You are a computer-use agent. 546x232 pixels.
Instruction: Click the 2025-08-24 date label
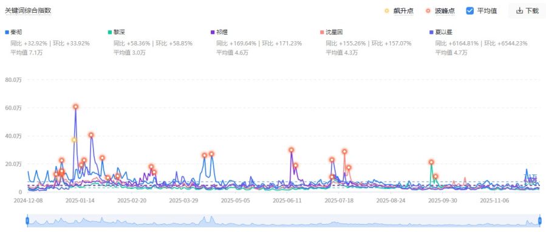391,201
